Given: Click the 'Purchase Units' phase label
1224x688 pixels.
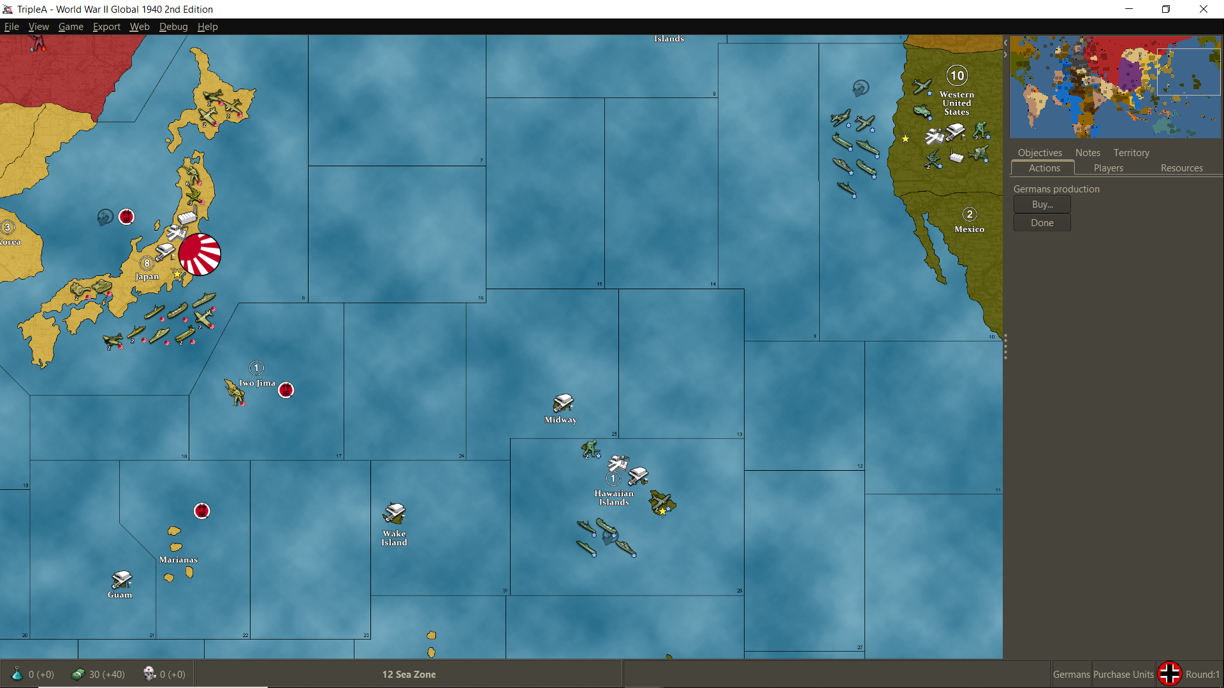Looking at the screenshot, I should [x=1123, y=675].
